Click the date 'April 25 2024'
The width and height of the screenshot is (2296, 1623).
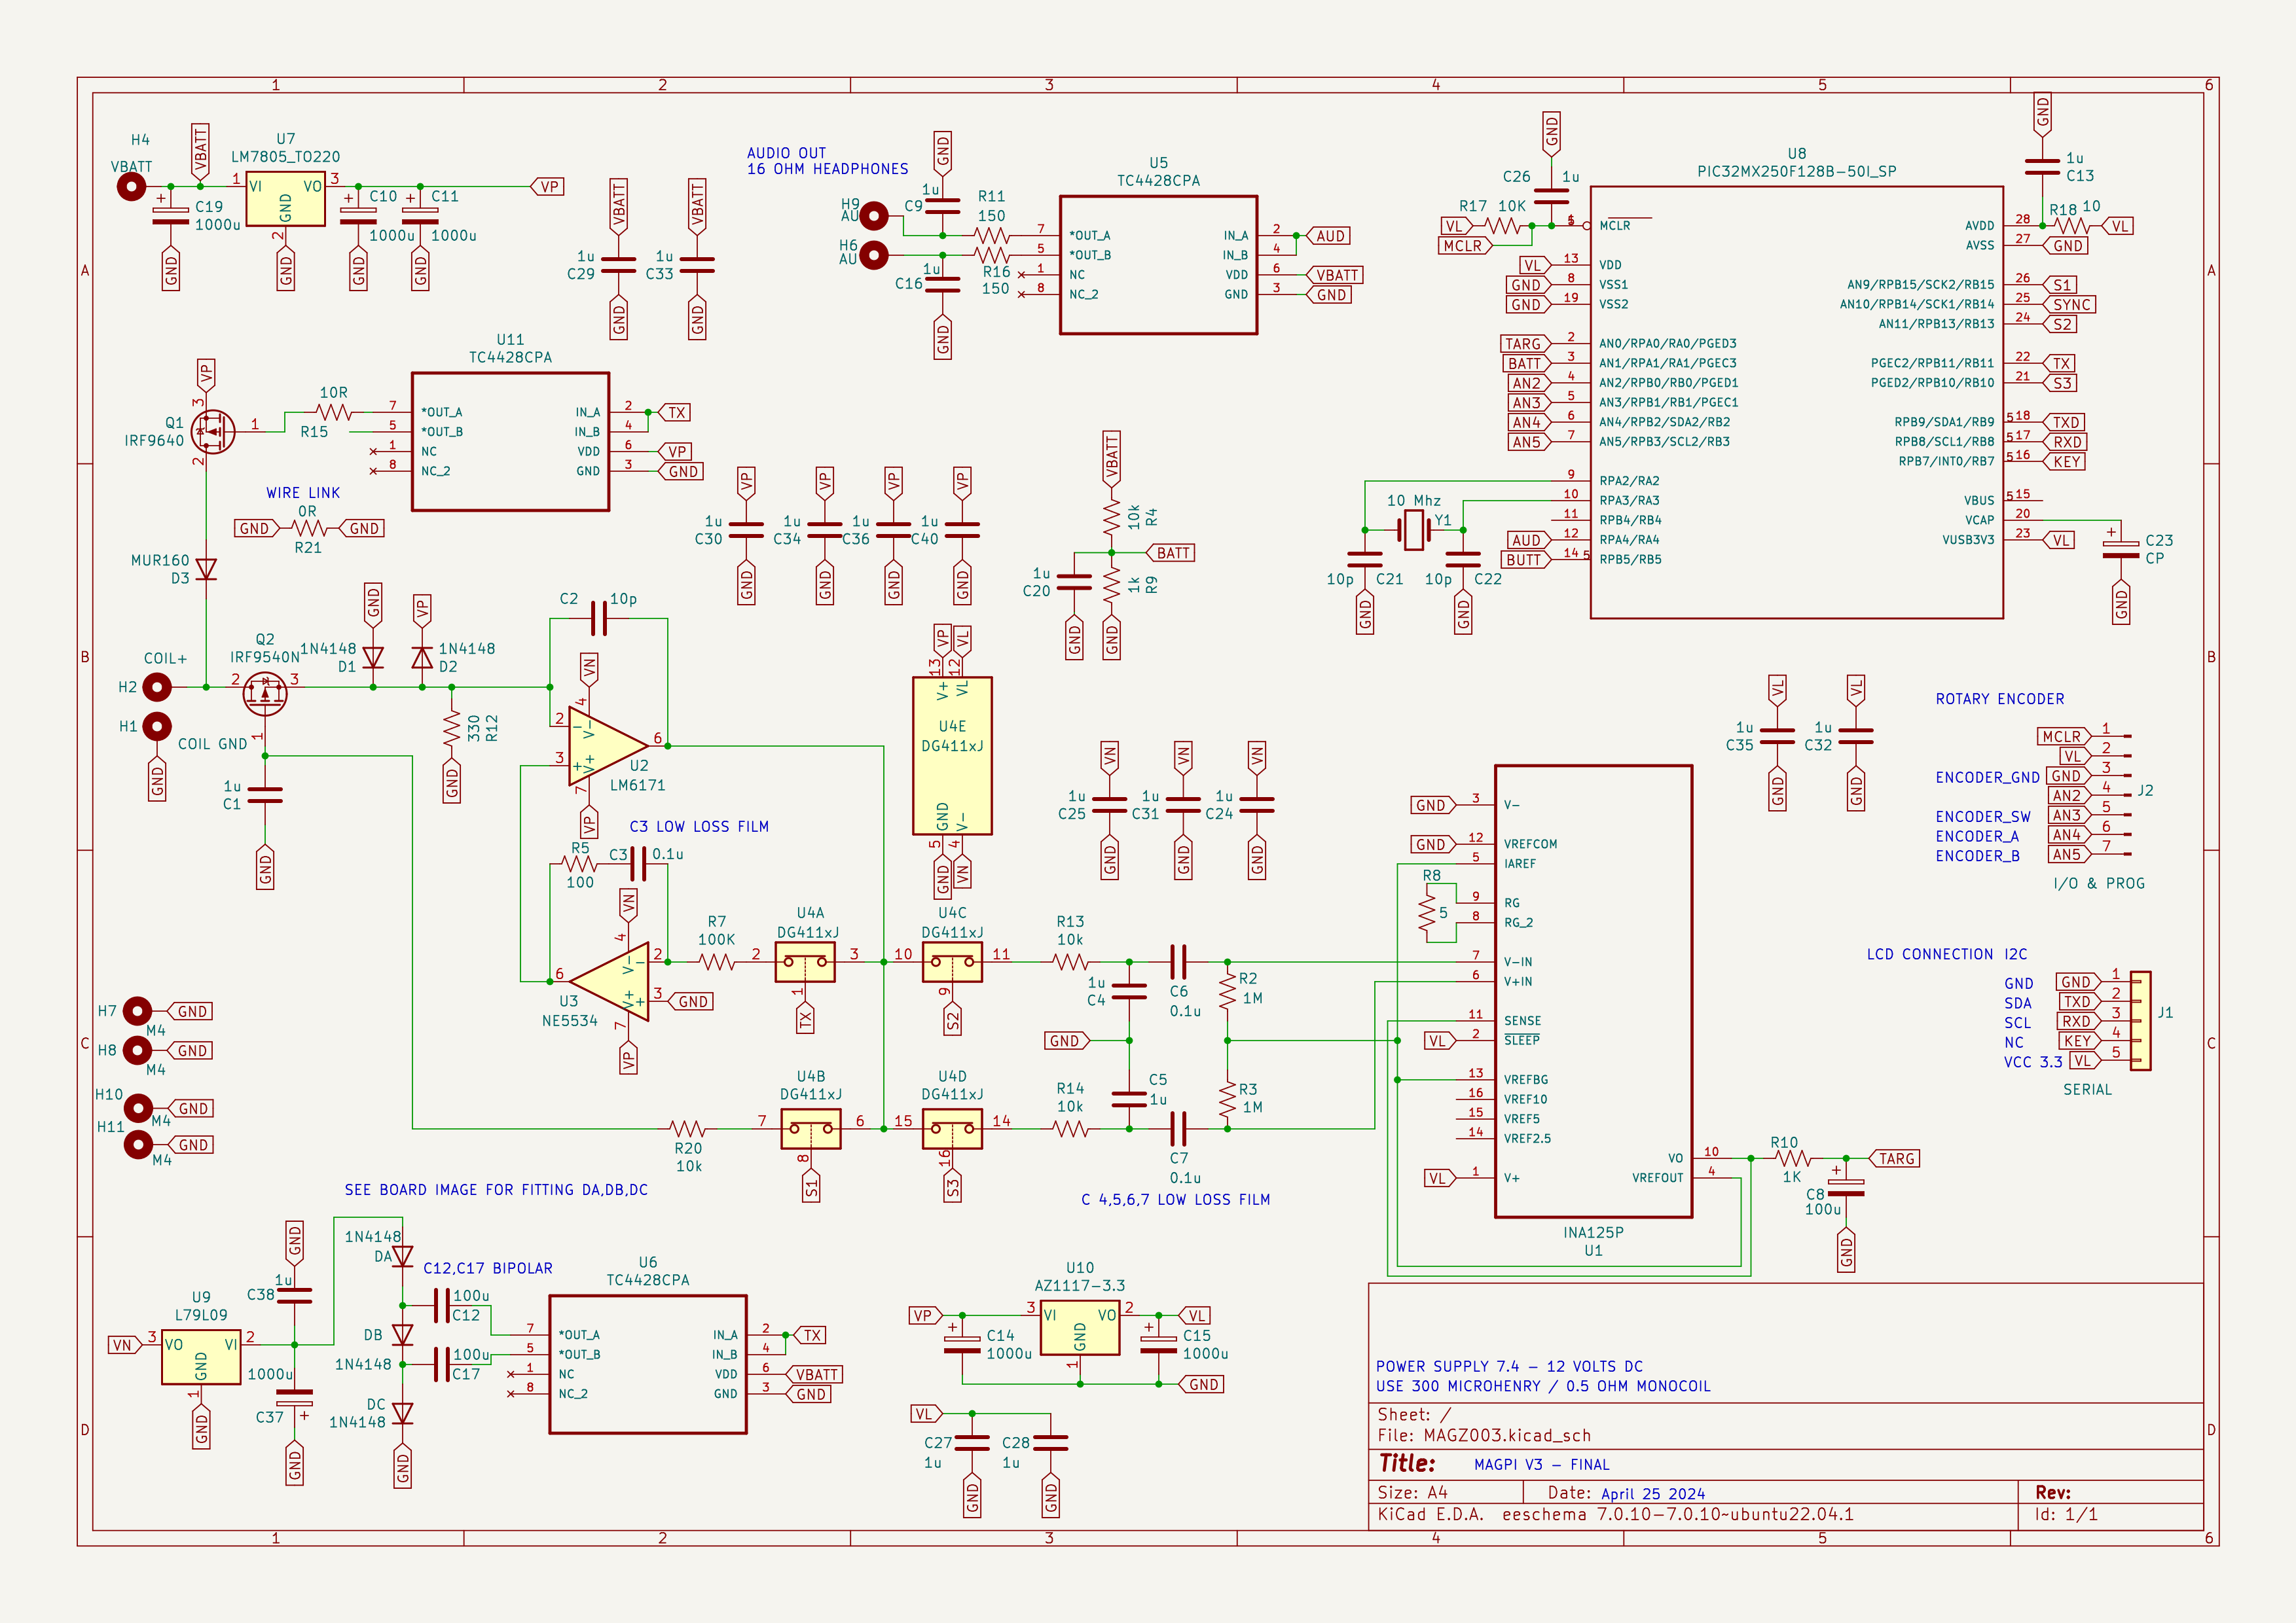click(x=1652, y=1494)
